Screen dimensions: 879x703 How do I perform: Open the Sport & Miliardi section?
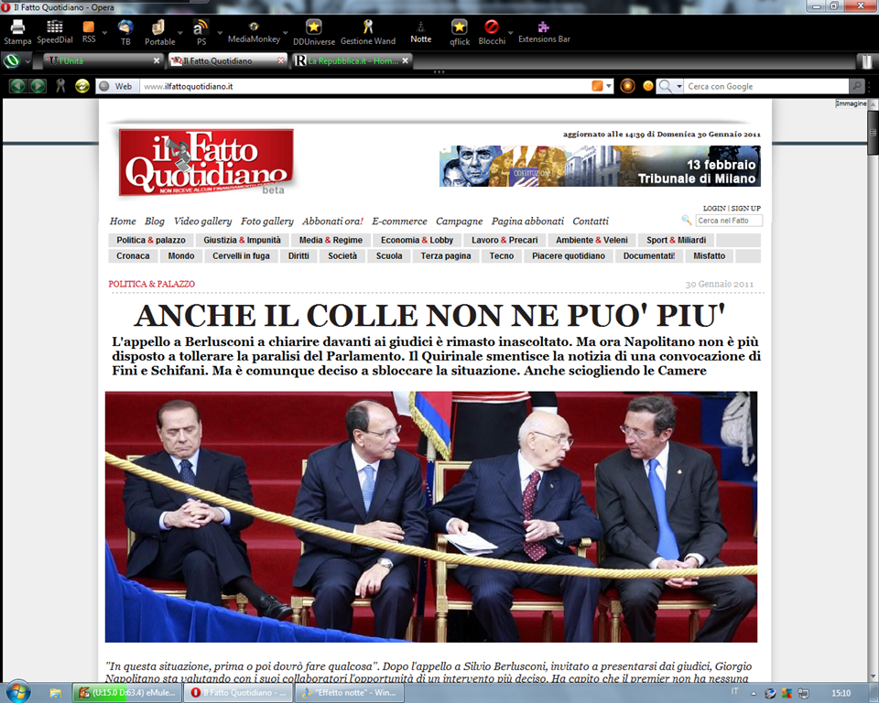click(x=676, y=240)
